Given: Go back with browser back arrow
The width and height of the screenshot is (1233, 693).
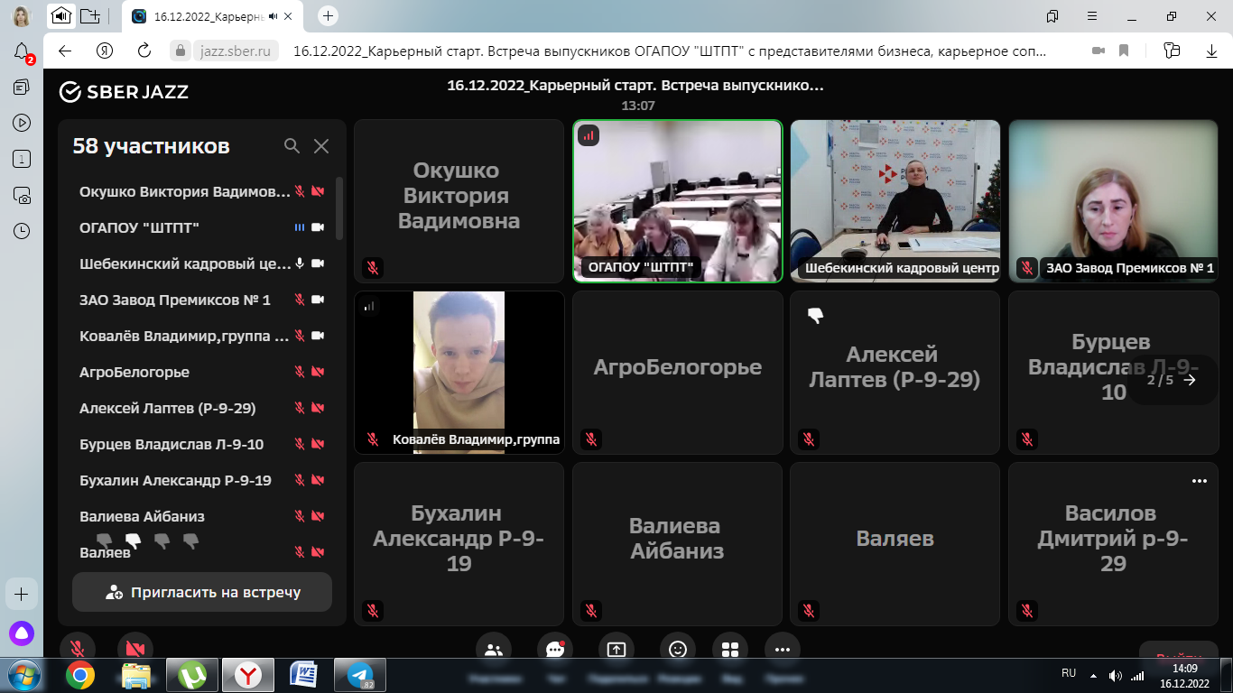Looking at the screenshot, I should (x=65, y=51).
